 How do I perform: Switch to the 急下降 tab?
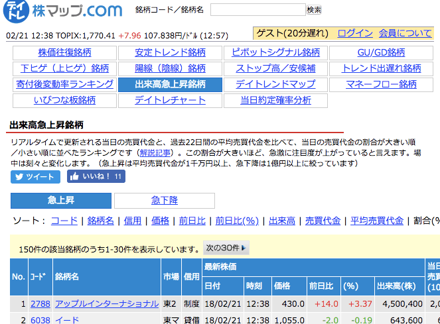coord(164,201)
